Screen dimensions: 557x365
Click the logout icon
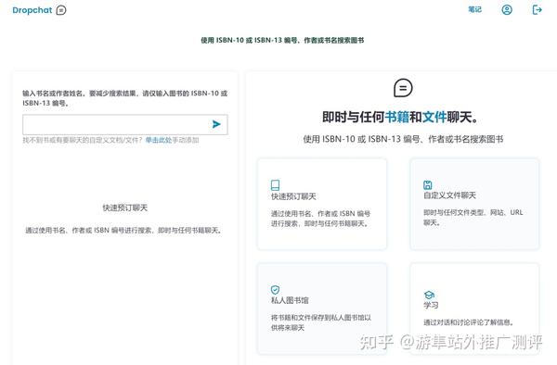tap(538, 9)
